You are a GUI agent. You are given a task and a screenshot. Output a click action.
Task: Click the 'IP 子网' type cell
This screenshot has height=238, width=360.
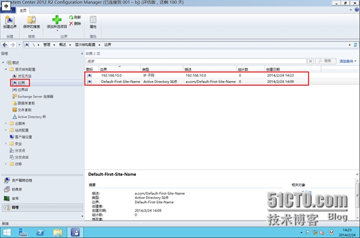pyautogui.click(x=149, y=75)
